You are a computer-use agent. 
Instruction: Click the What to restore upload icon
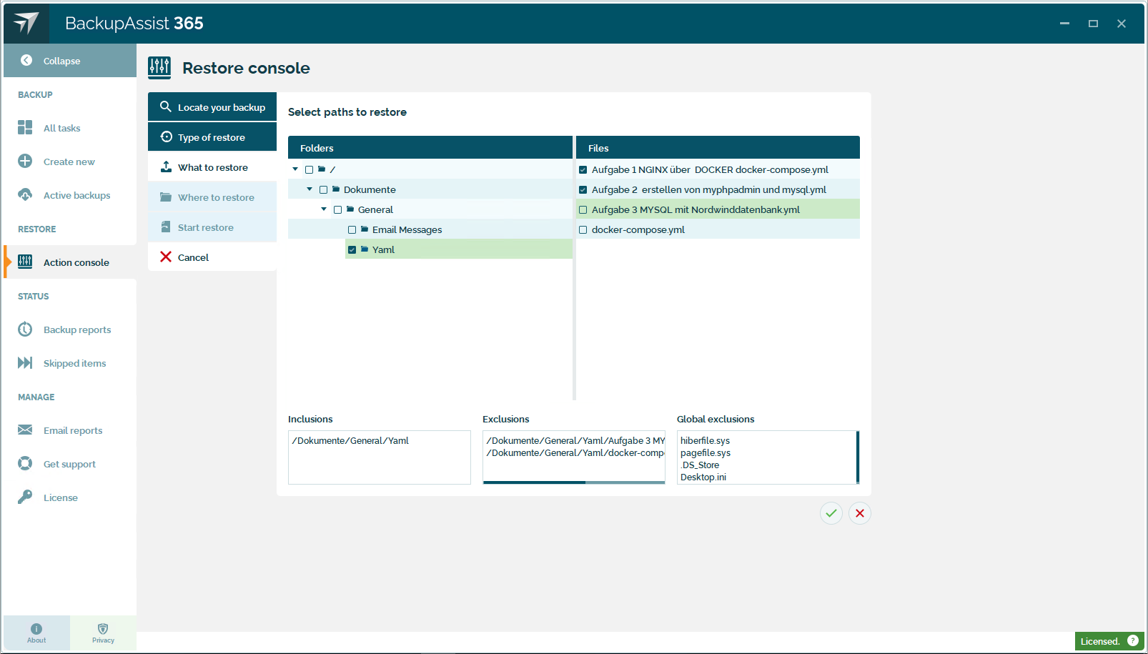click(166, 167)
